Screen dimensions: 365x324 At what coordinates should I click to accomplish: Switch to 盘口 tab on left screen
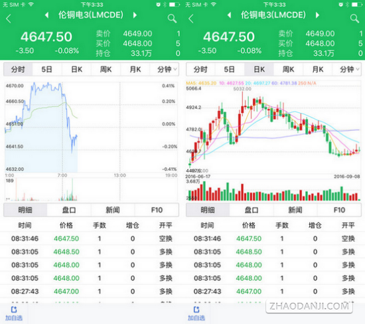[x=69, y=210]
